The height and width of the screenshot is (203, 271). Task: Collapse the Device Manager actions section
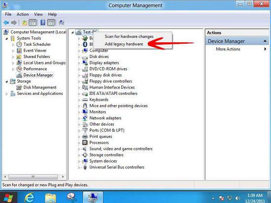click(265, 41)
